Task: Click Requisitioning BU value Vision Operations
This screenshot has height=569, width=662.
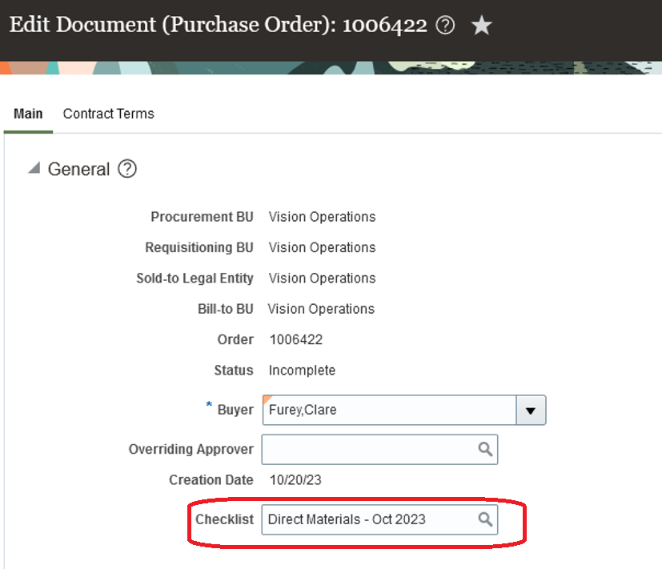Action: pos(322,247)
